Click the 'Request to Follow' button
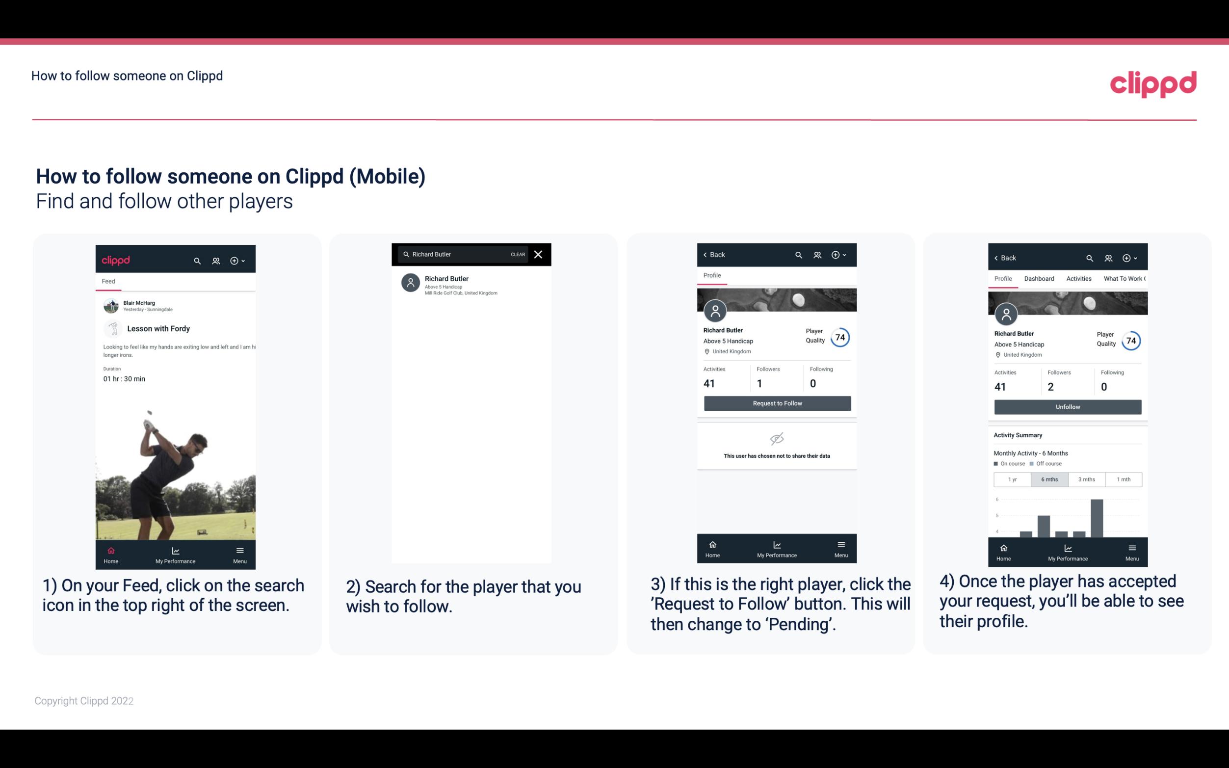The width and height of the screenshot is (1229, 768). click(x=776, y=402)
